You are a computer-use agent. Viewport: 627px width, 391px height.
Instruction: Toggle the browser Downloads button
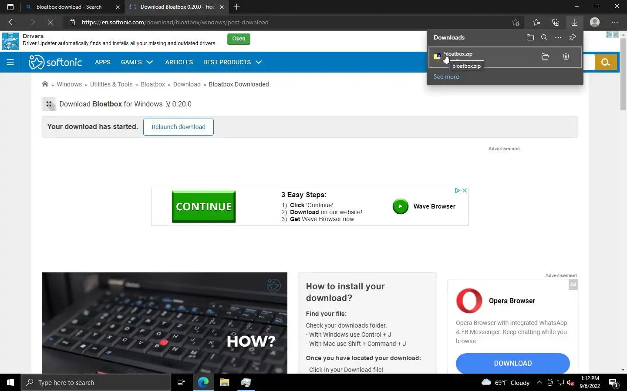coord(575,22)
